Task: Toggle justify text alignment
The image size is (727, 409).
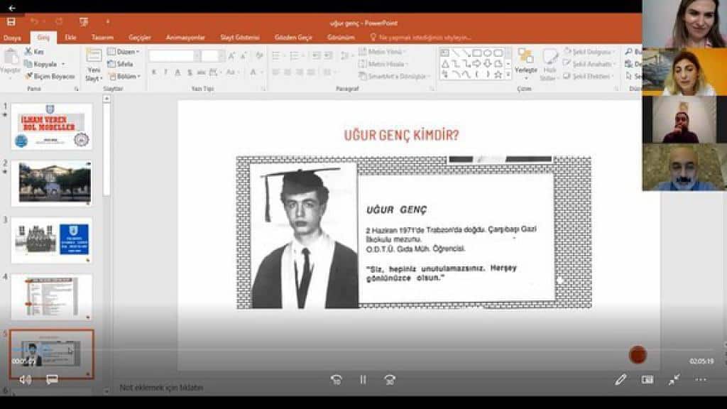Action: [311, 72]
